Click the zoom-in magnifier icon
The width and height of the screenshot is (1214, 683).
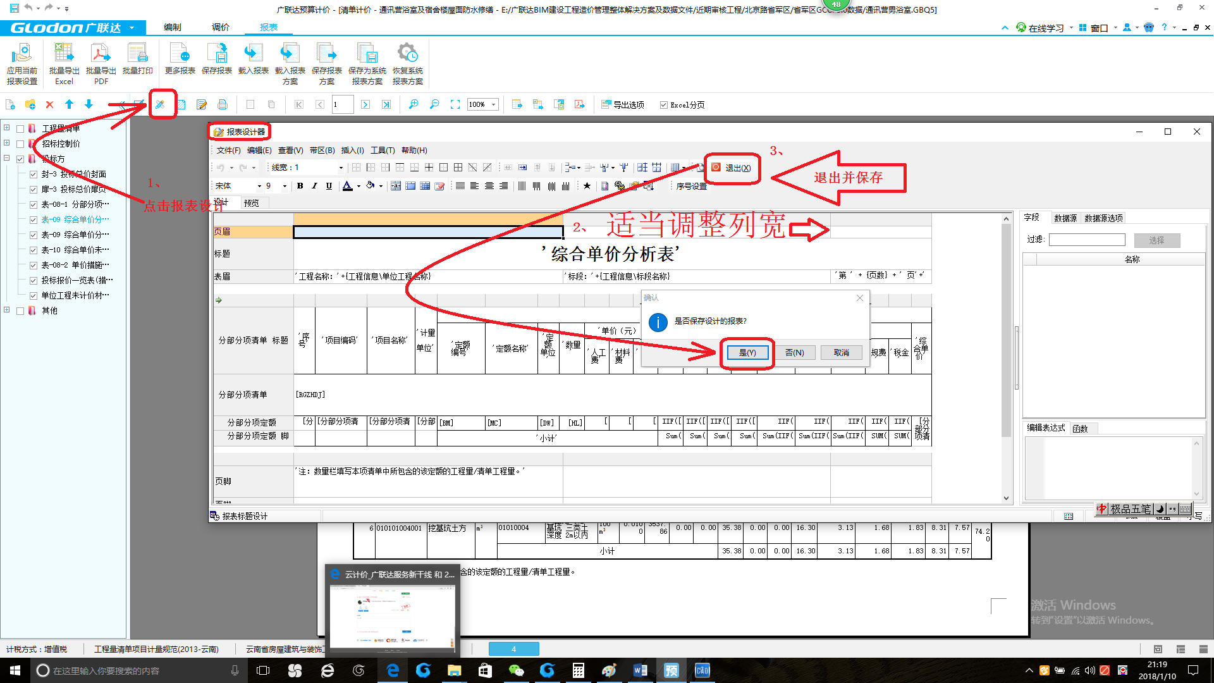[414, 104]
